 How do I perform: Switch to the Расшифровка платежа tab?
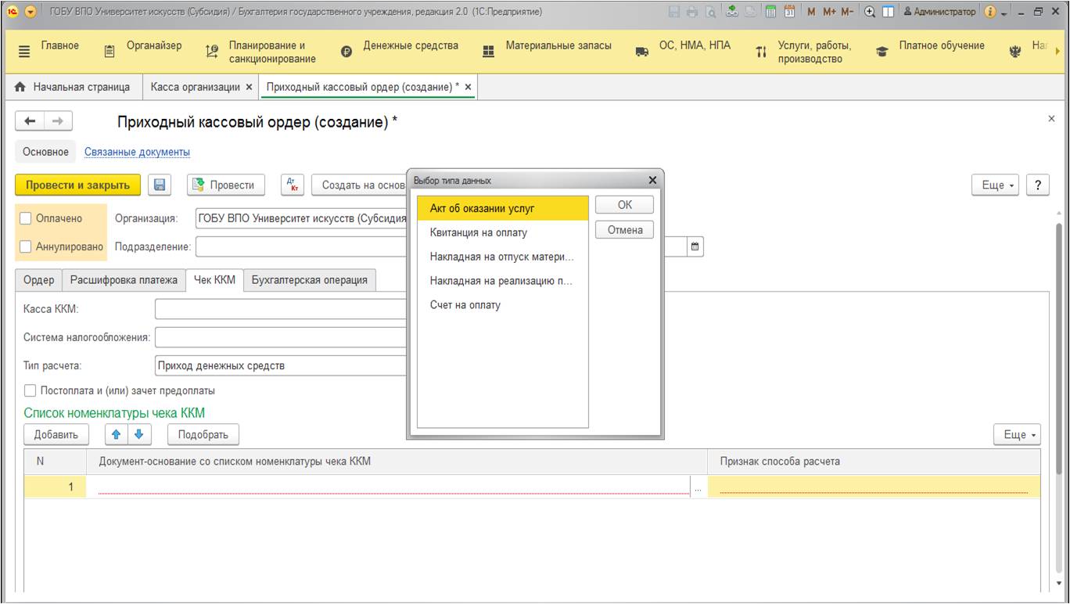point(124,280)
